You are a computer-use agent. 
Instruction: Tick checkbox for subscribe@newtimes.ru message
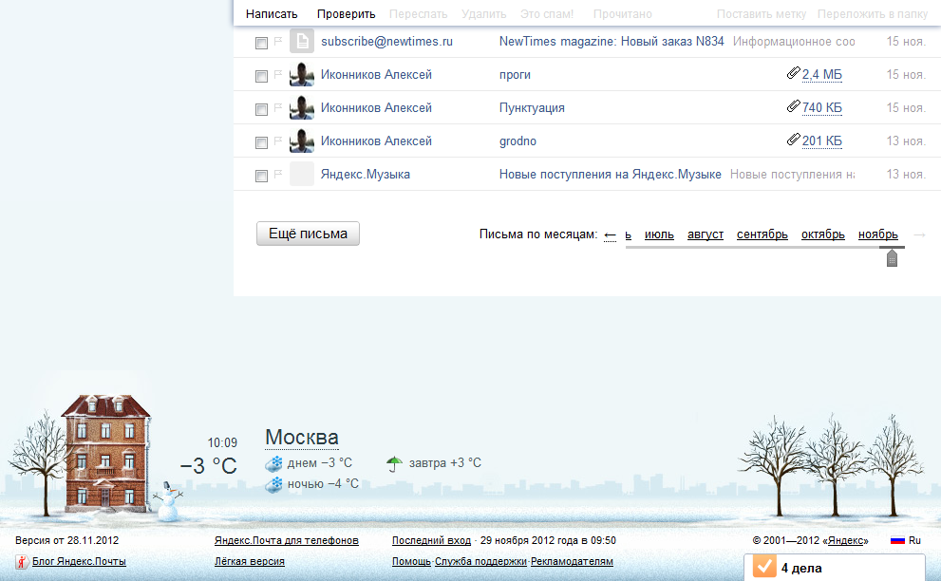[261, 43]
